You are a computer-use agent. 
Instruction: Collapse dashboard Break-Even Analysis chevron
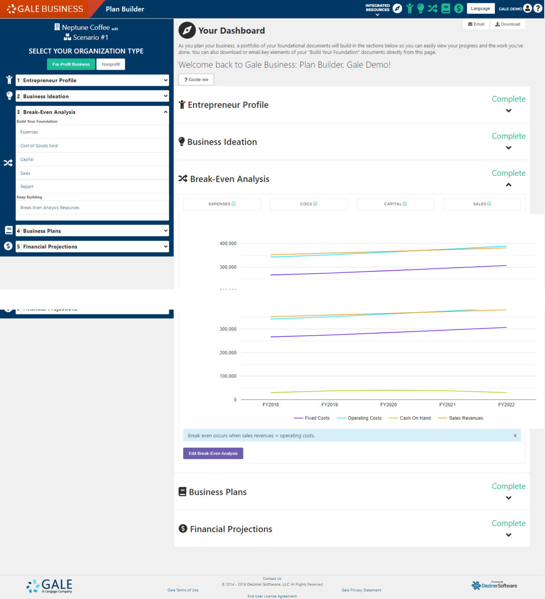pyautogui.click(x=508, y=185)
